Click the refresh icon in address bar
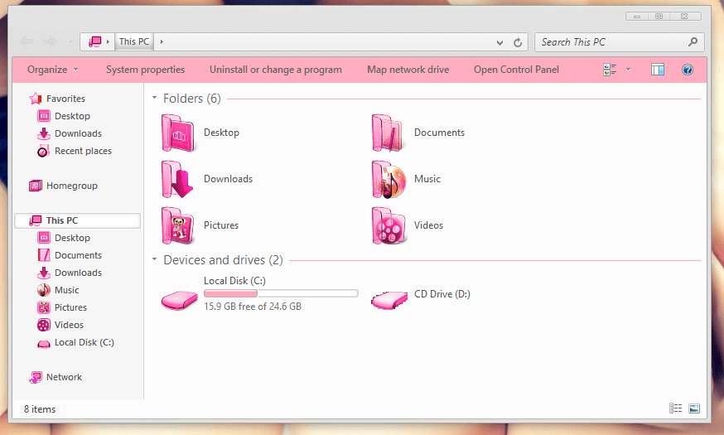Screen dimensions: 724x435 pyautogui.click(x=519, y=42)
